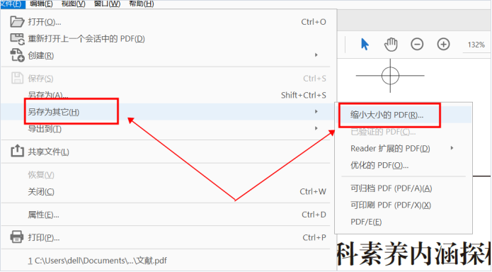Select PDF/E(E) submenu item

pyautogui.click(x=404, y=222)
